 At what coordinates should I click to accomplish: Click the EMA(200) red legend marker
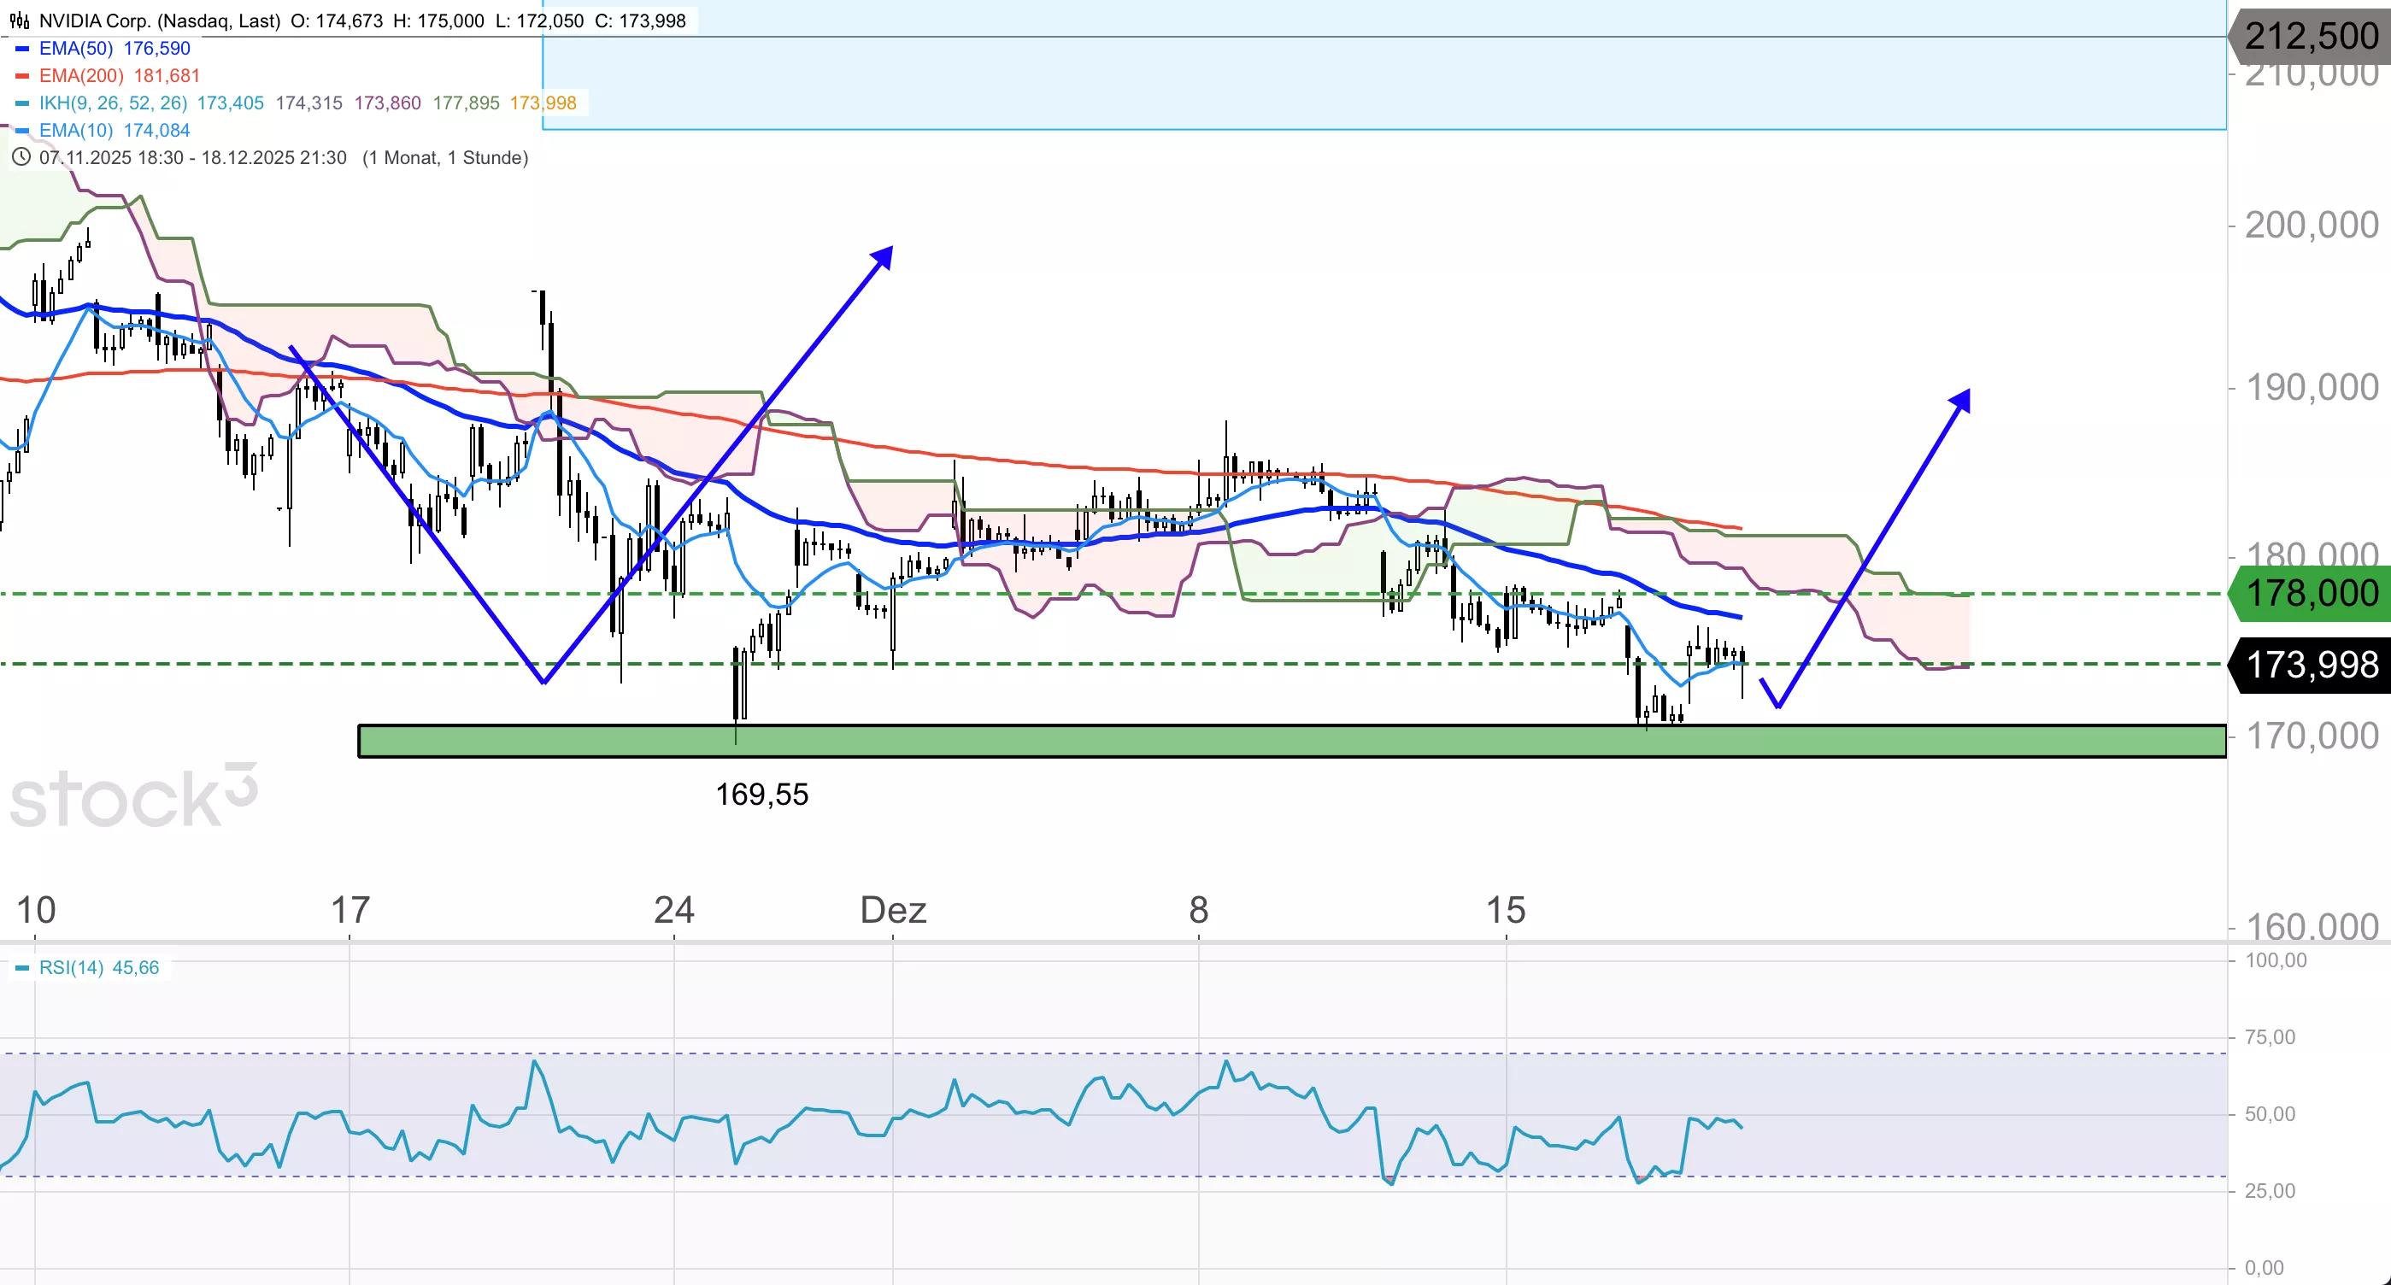tap(22, 76)
